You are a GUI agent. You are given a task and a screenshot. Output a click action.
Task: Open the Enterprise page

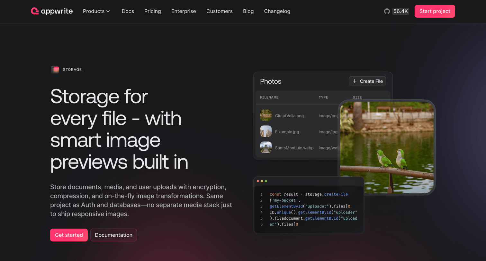[184, 11]
